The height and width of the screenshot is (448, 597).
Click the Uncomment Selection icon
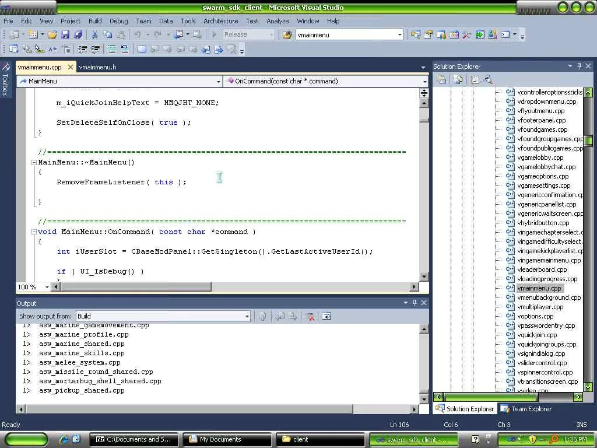tap(125, 49)
